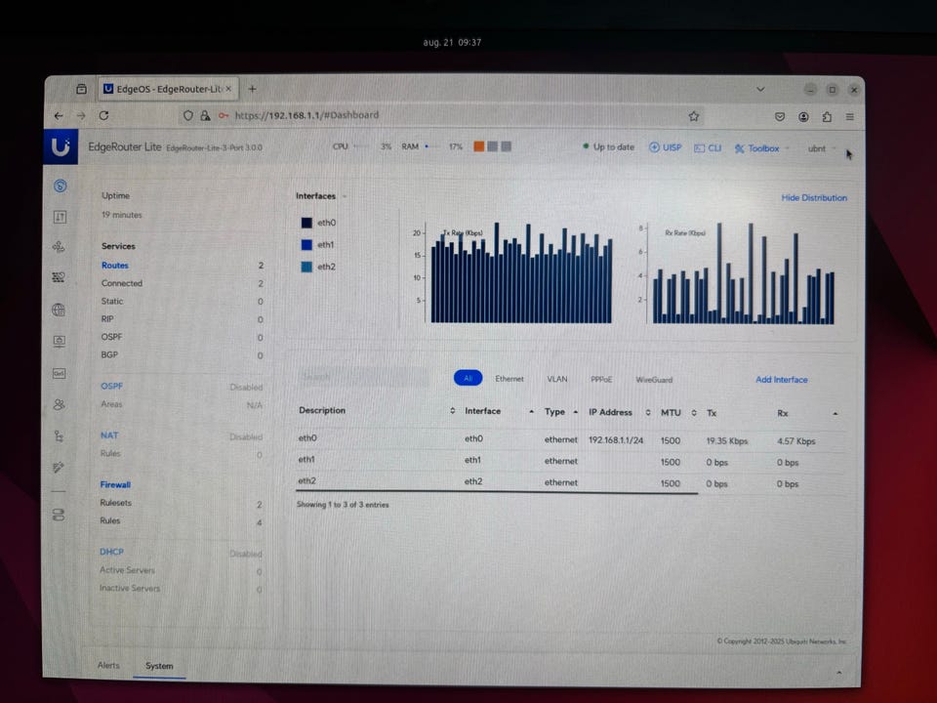Image resolution: width=937 pixels, height=703 pixels.
Task: Open the ubnt user dropdown
Action: click(822, 148)
